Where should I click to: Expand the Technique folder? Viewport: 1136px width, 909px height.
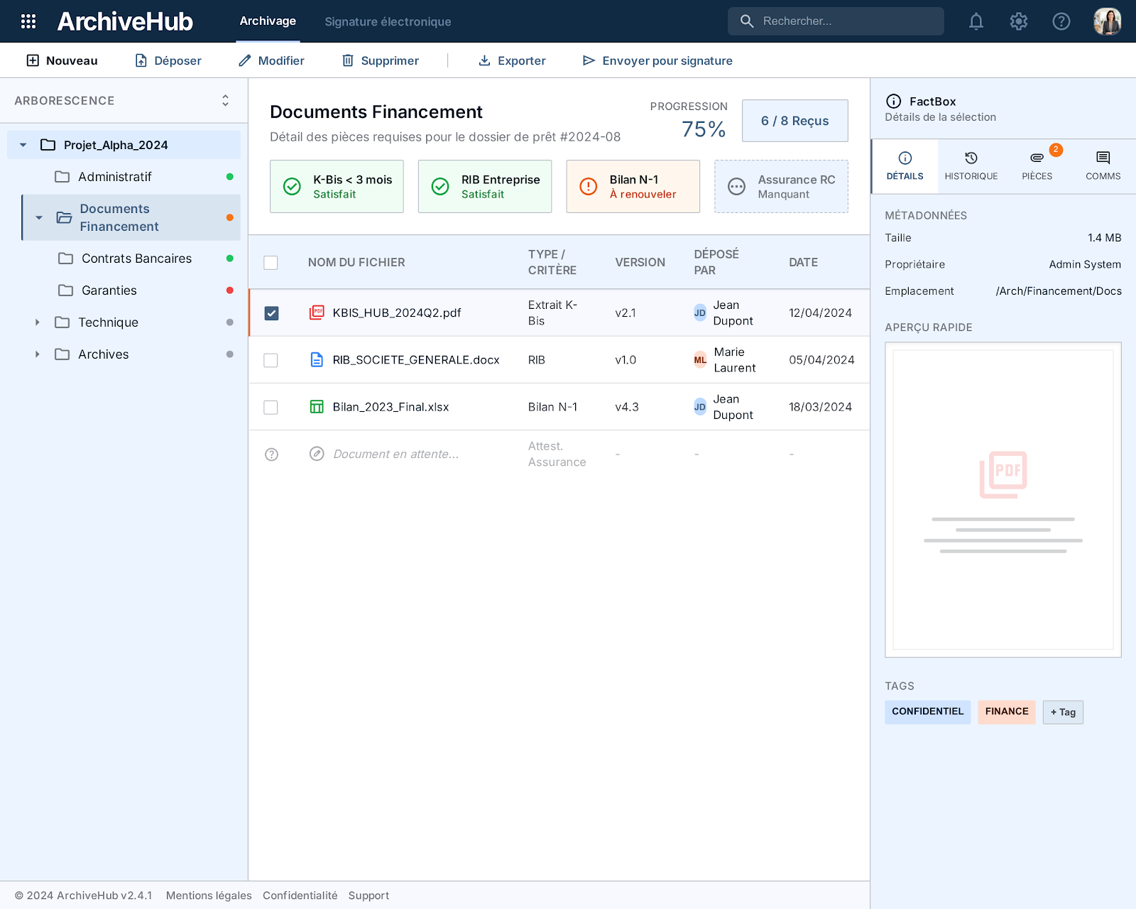[37, 322]
